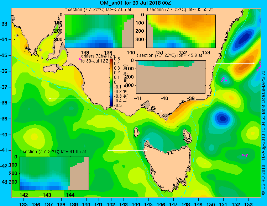Click the -42 latitude label on left axis
This screenshot has width=267, height=206.
(4, 166)
